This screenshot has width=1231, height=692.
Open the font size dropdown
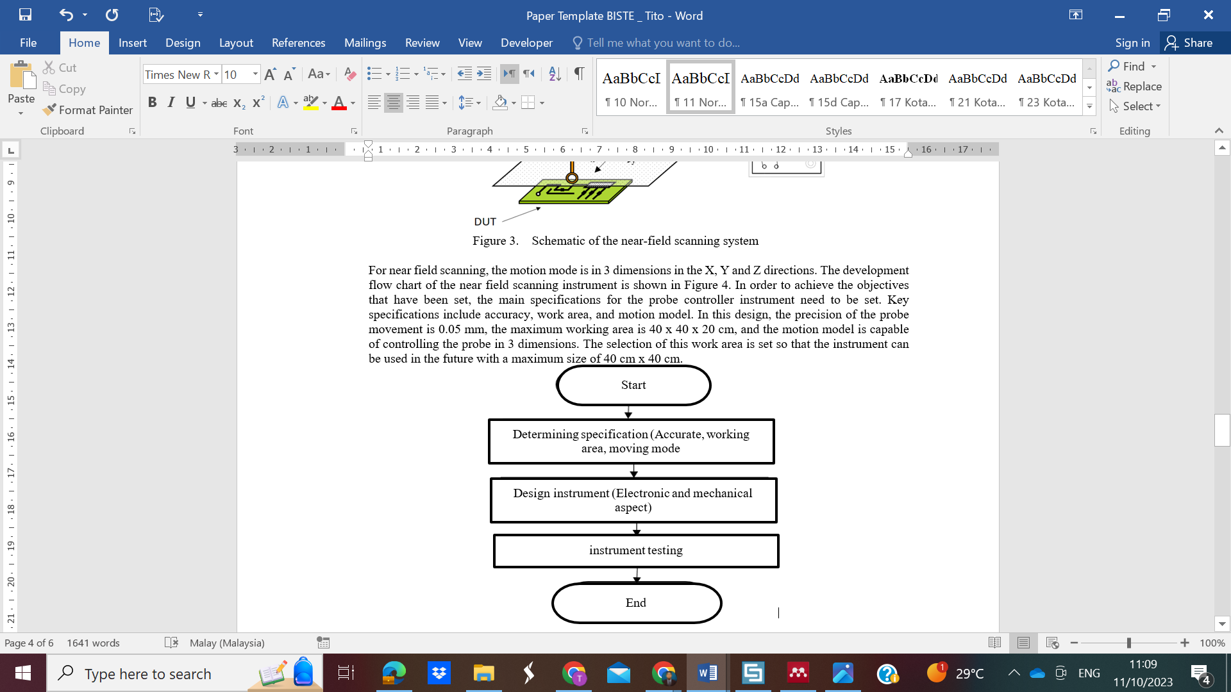255,74
